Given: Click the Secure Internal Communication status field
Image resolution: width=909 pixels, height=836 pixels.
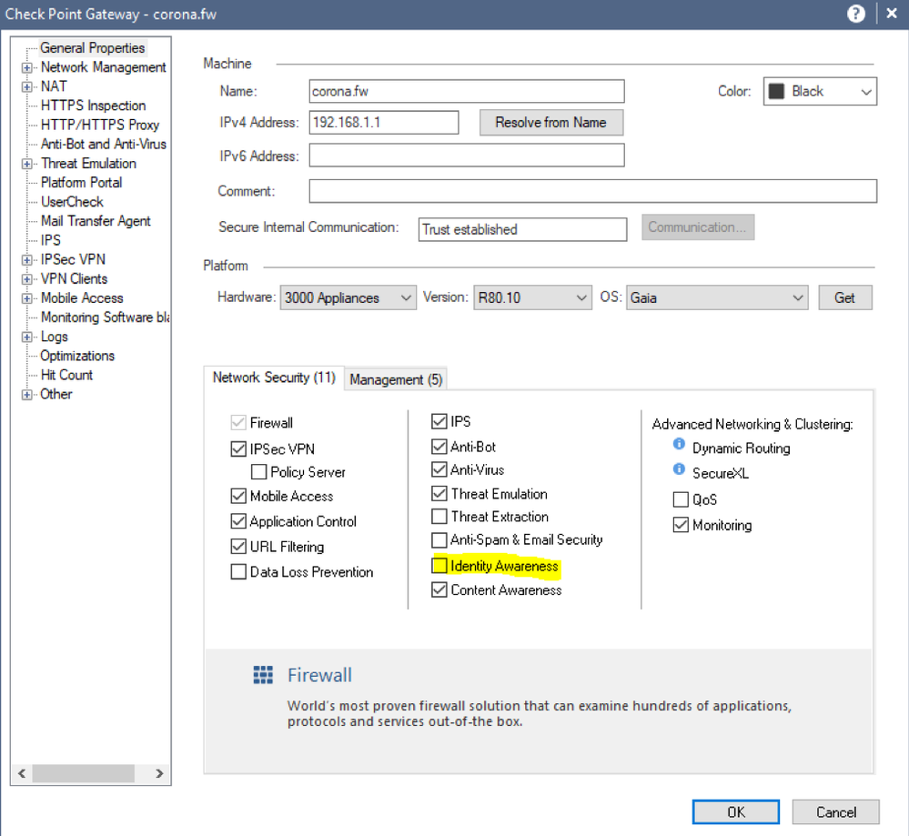Looking at the screenshot, I should click(x=522, y=229).
